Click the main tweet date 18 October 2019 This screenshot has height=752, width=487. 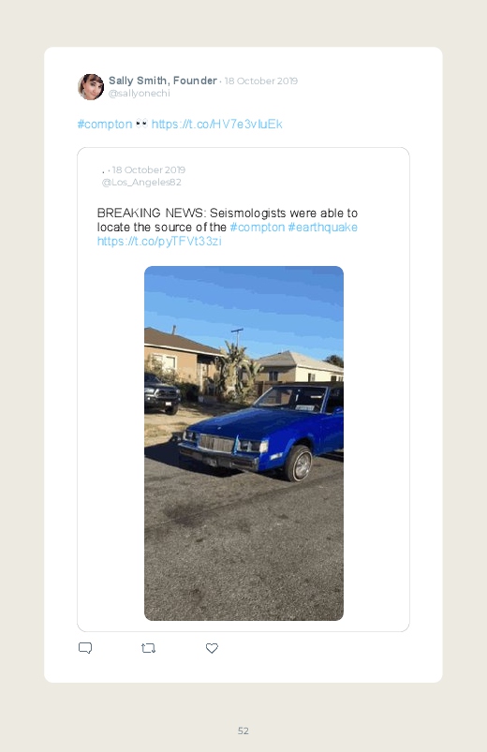pos(261,81)
